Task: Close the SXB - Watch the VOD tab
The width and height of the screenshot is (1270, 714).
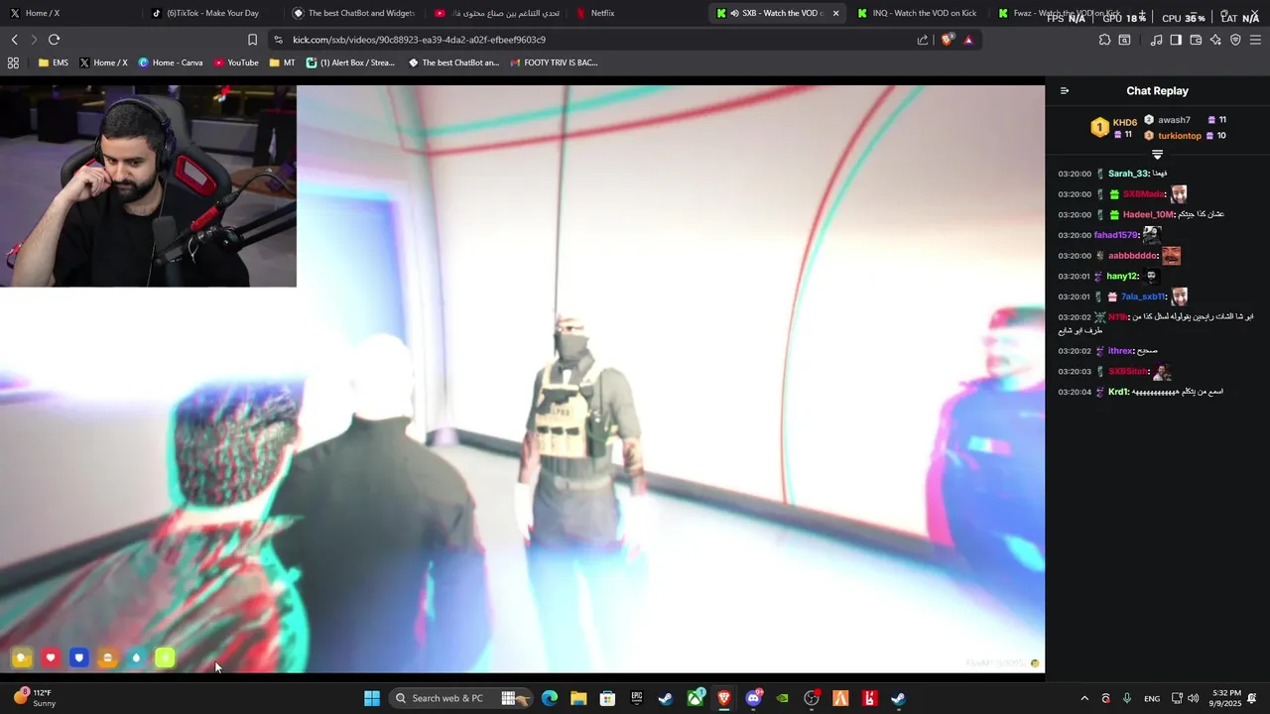Action: click(x=835, y=13)
